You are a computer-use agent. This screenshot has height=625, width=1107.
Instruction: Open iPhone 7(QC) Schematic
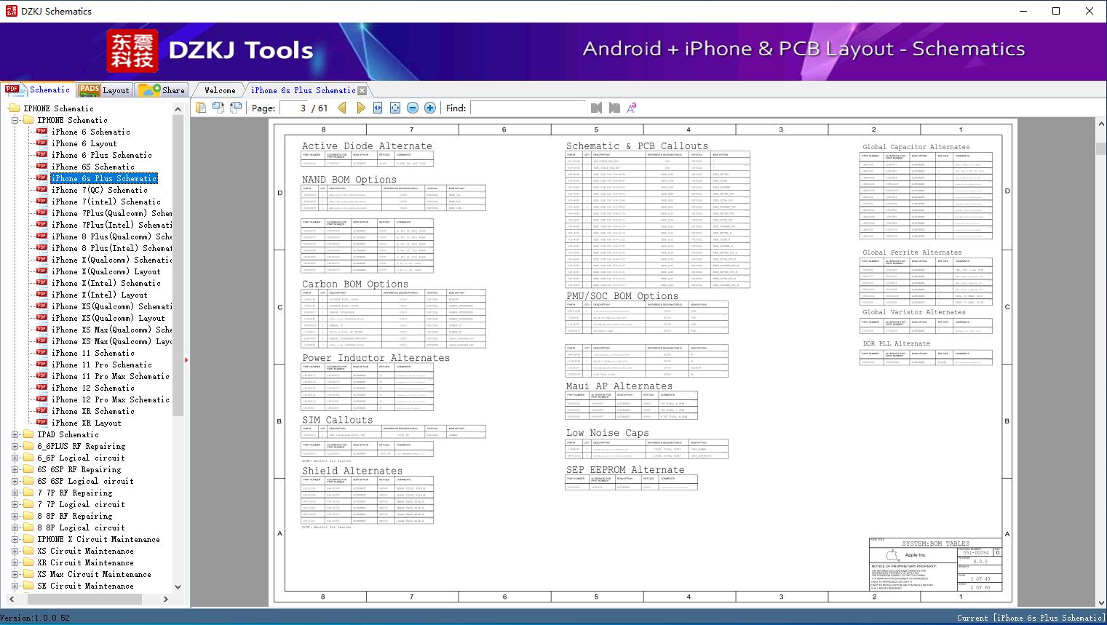coord(100,190)
